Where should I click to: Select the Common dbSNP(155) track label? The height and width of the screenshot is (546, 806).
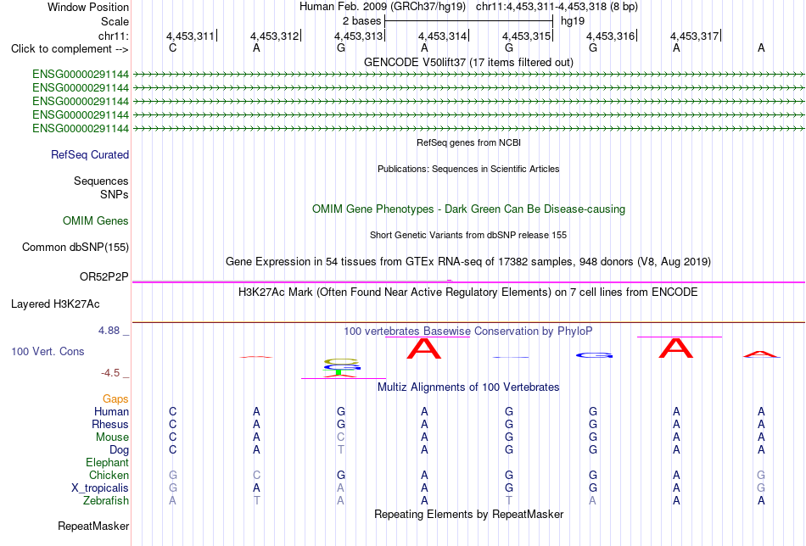pyautogui.click(x=75, y=247)
